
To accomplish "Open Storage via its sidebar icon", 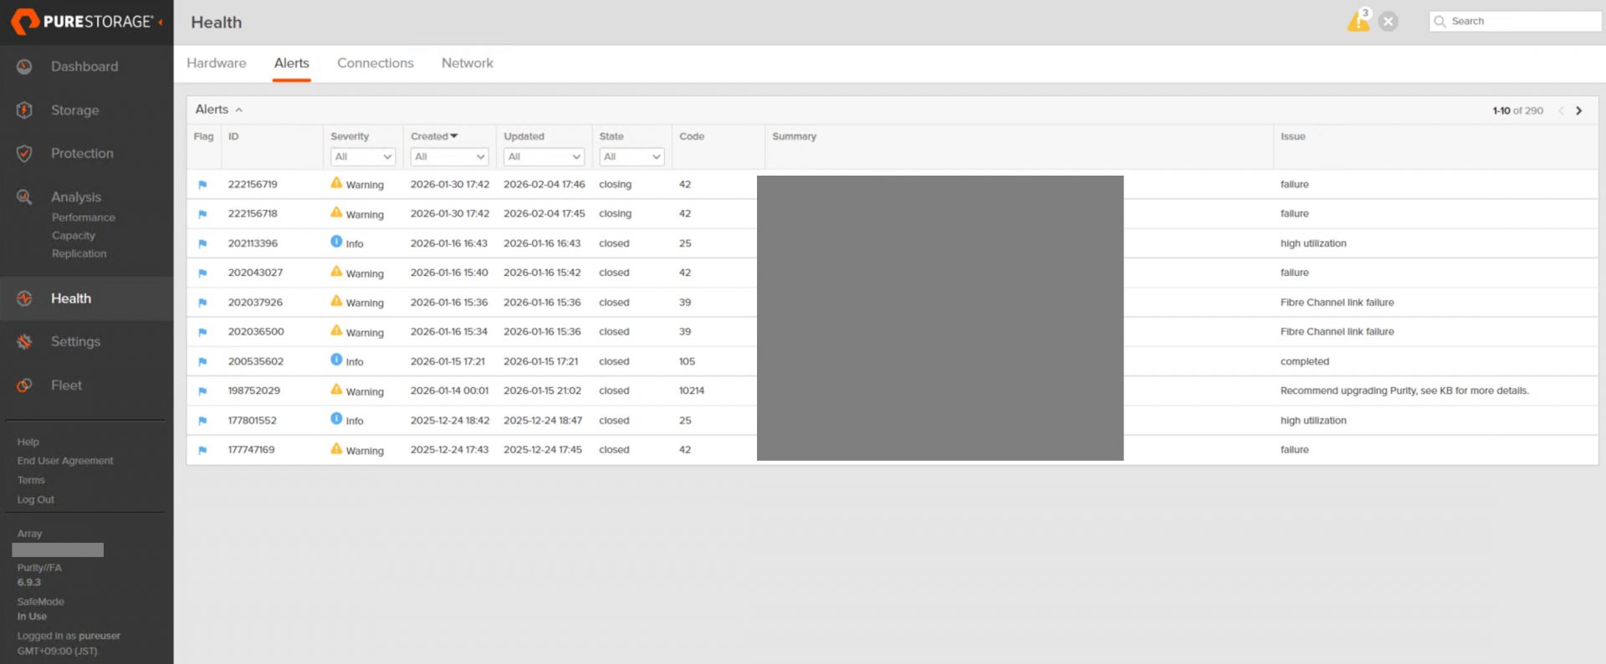I will [x=24, y=110].
